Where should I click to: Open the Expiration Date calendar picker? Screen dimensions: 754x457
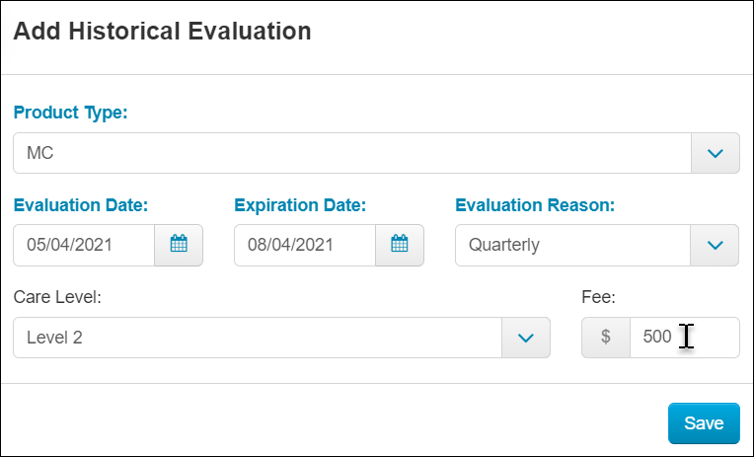[399, 245]
